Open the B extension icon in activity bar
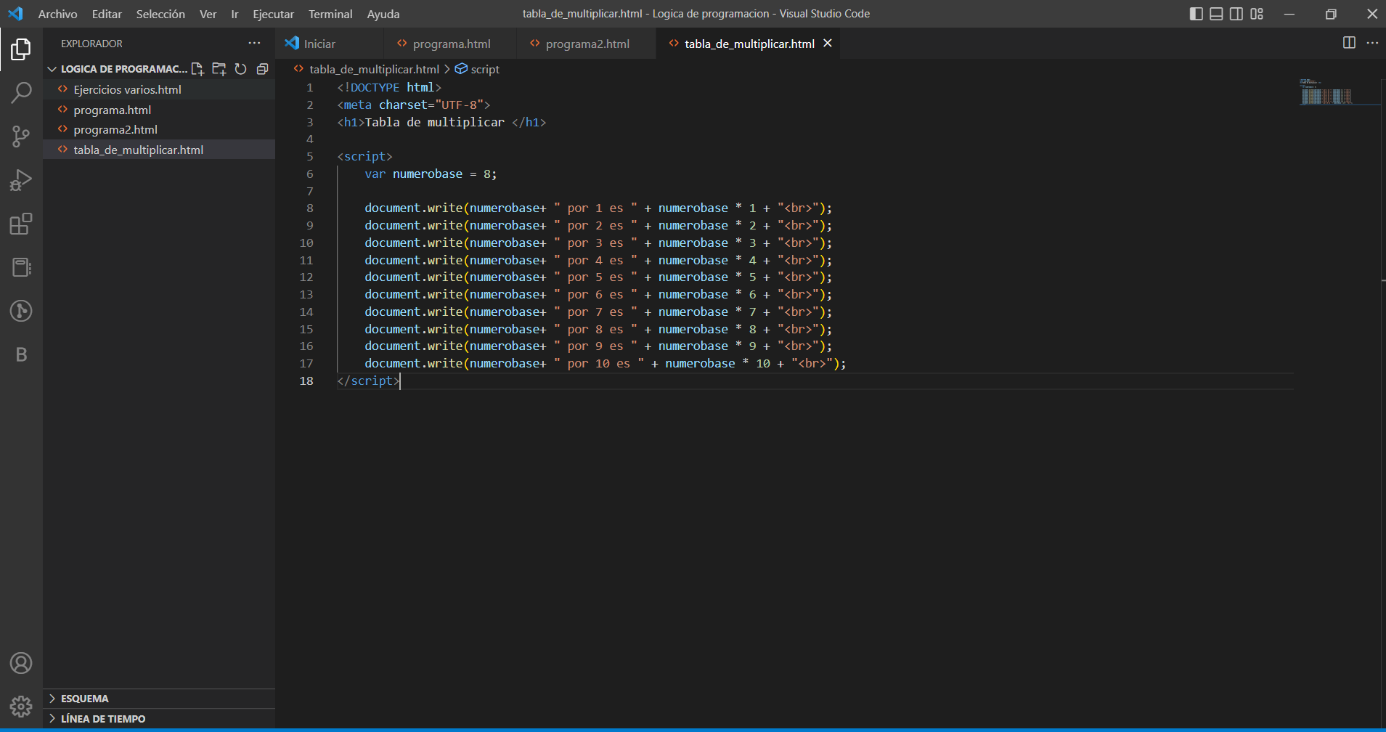This screenshot has height=732, width=1386. coord(21,354)
